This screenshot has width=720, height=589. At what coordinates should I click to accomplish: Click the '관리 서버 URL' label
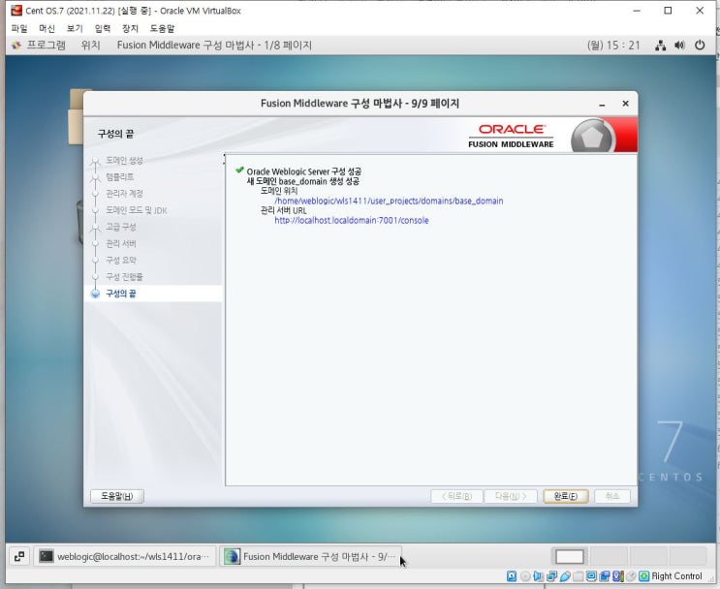[x=283, y=210]
